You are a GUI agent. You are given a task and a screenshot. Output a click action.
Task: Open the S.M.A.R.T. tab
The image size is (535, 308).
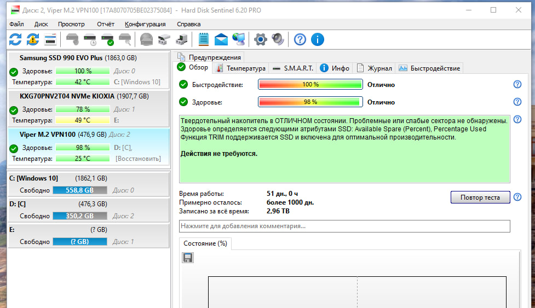pyautogui.click(x=293, y=68)
